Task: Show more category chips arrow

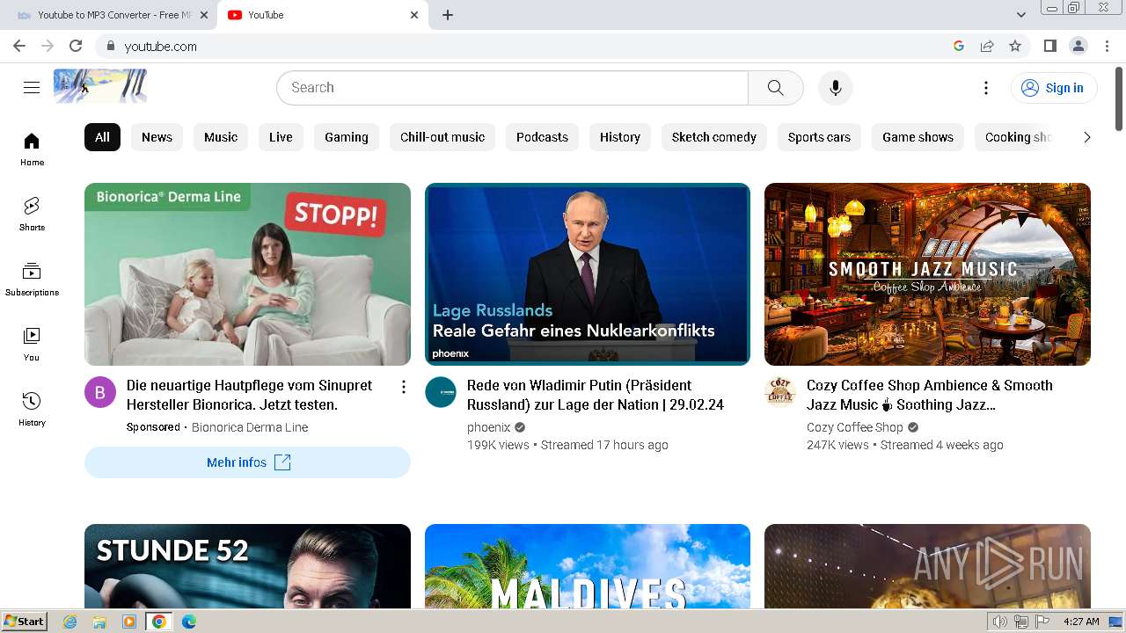Action: [1086, 137]
